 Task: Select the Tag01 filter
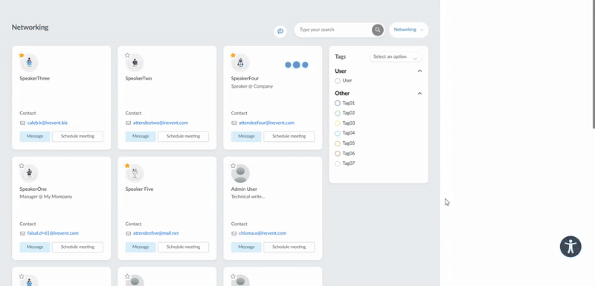pos(338,103)
